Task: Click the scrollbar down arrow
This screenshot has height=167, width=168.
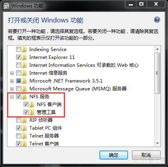Action: (157, 143)
